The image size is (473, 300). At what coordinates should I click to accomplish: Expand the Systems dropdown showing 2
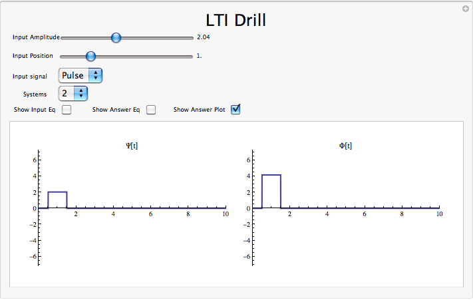[x=73, y=94]
